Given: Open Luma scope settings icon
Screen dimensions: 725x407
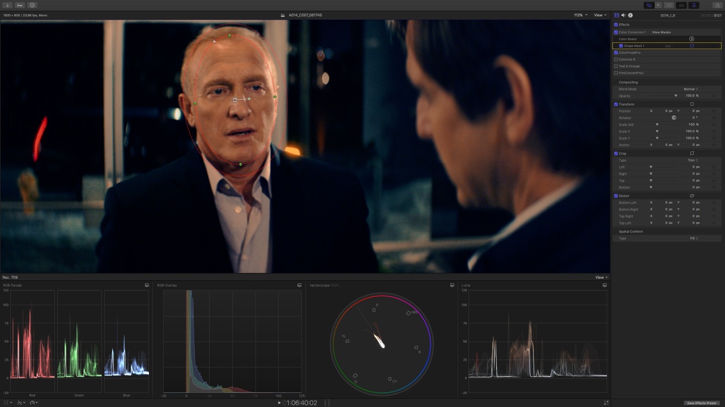Looking at the screenshot, I should 604,285.
